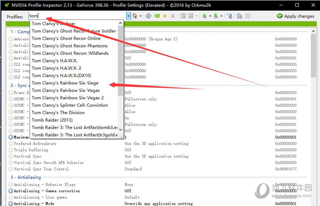Click the greyed list icon after the magnifier
Image resolution: width=320 pixels, height=206 pixels.
coord(247,16)
